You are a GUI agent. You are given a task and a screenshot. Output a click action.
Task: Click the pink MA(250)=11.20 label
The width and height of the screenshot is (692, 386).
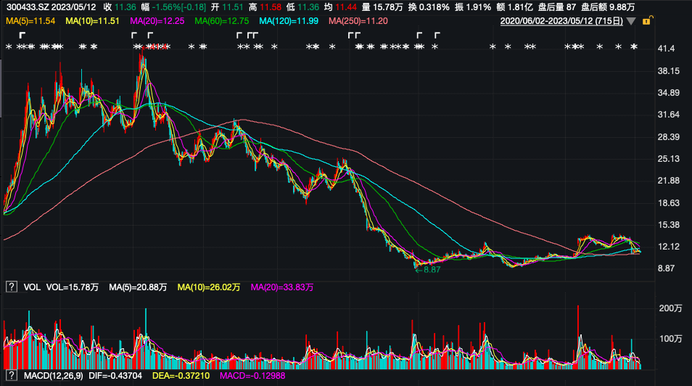tap(358, 21)
